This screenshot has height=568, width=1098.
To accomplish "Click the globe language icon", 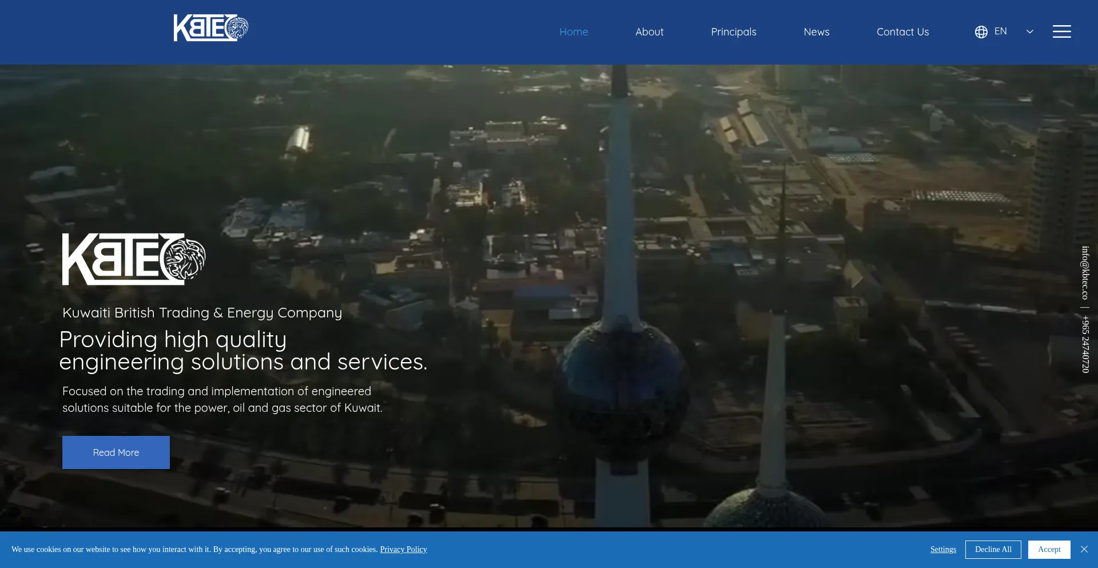I will click(x=981, y=32).
